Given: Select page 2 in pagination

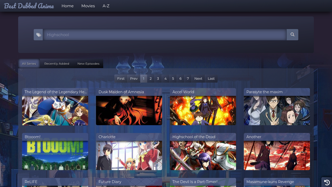Looking at the screenshot, I should click(151, 78).
